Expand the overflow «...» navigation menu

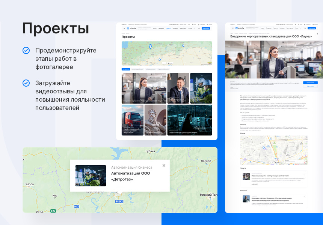pyautogui.click(x=194, y=28)
